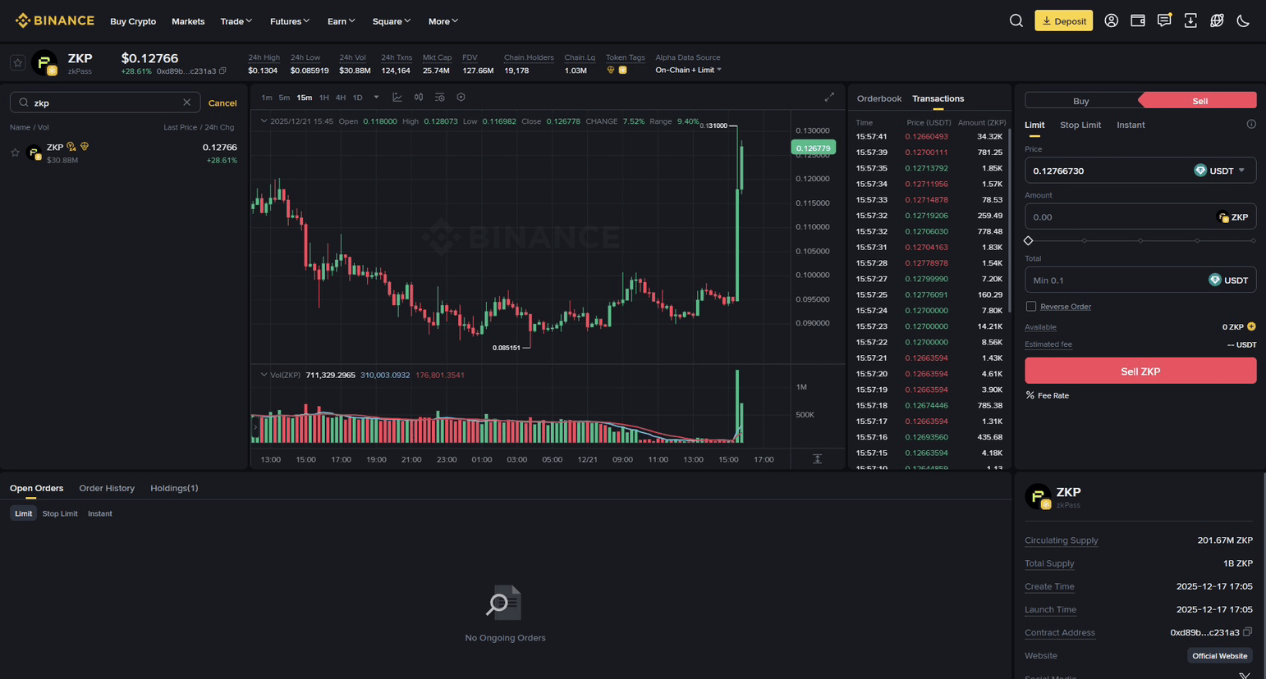1266x679 pixels.
Task: Toggle dark mode moon icon
Action: pos(1243,21)
